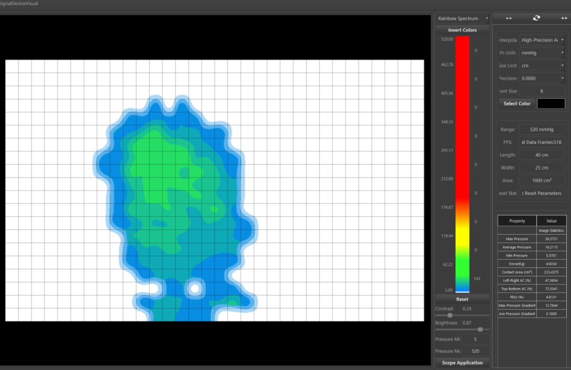Expand the Interpolation High-Precision dropdown
Screen dimensions: 571x370
542,40
